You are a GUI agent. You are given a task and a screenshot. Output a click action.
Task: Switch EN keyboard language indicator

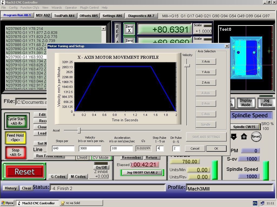(255, 203)
